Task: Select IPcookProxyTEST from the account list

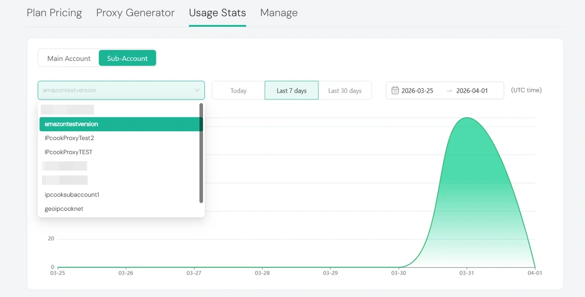Action: 68,152
